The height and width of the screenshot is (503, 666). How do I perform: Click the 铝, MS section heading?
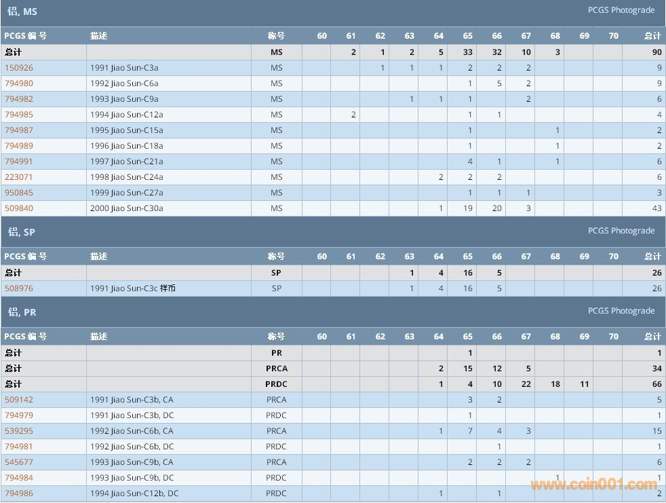pyautogui.click(x=22, y=12)
